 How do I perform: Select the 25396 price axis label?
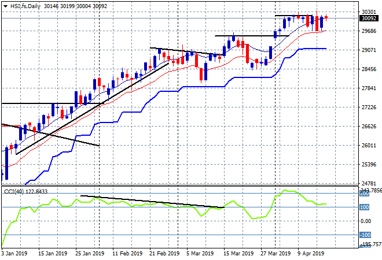coord(369,165)
